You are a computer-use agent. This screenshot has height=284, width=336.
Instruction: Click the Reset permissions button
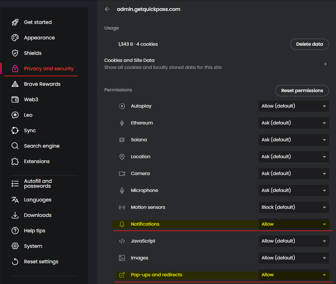tap(302, 90)
